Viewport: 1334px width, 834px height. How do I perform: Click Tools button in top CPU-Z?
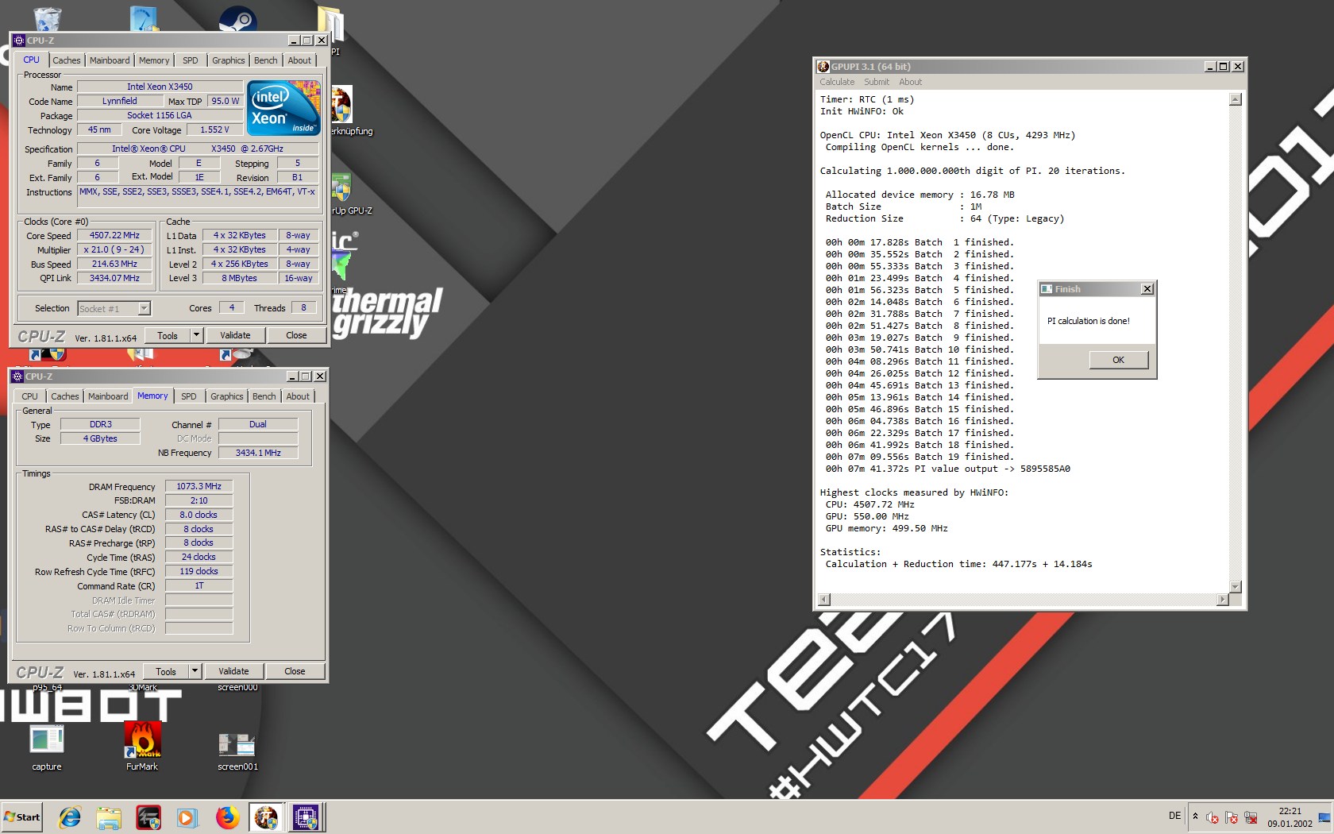[x=168, y=335]
